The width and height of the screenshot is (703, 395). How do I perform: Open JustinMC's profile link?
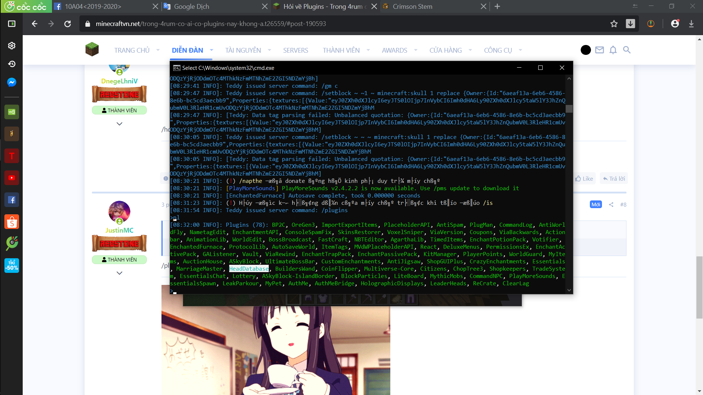119,230
